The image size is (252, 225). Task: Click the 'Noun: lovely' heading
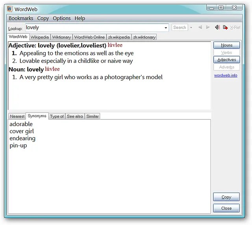point(26,69)
